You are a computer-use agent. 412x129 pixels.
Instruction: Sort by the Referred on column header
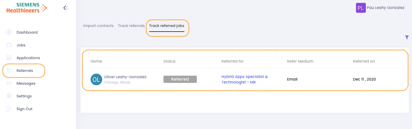pos(364,61)
